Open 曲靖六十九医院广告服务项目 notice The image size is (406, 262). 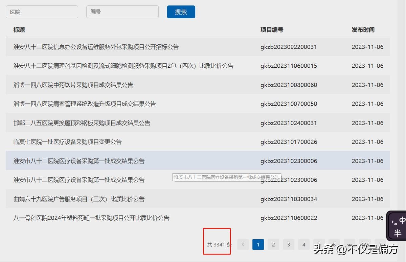[79, 199]
